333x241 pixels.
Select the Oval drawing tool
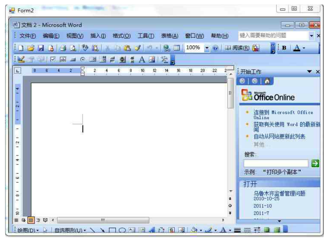point(122,230)
